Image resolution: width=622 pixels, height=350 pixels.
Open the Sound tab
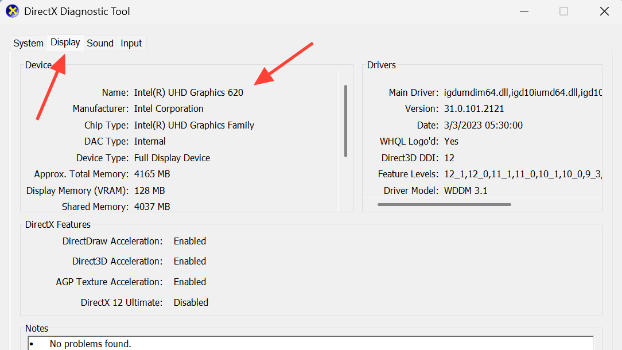(x=100, y=43)
